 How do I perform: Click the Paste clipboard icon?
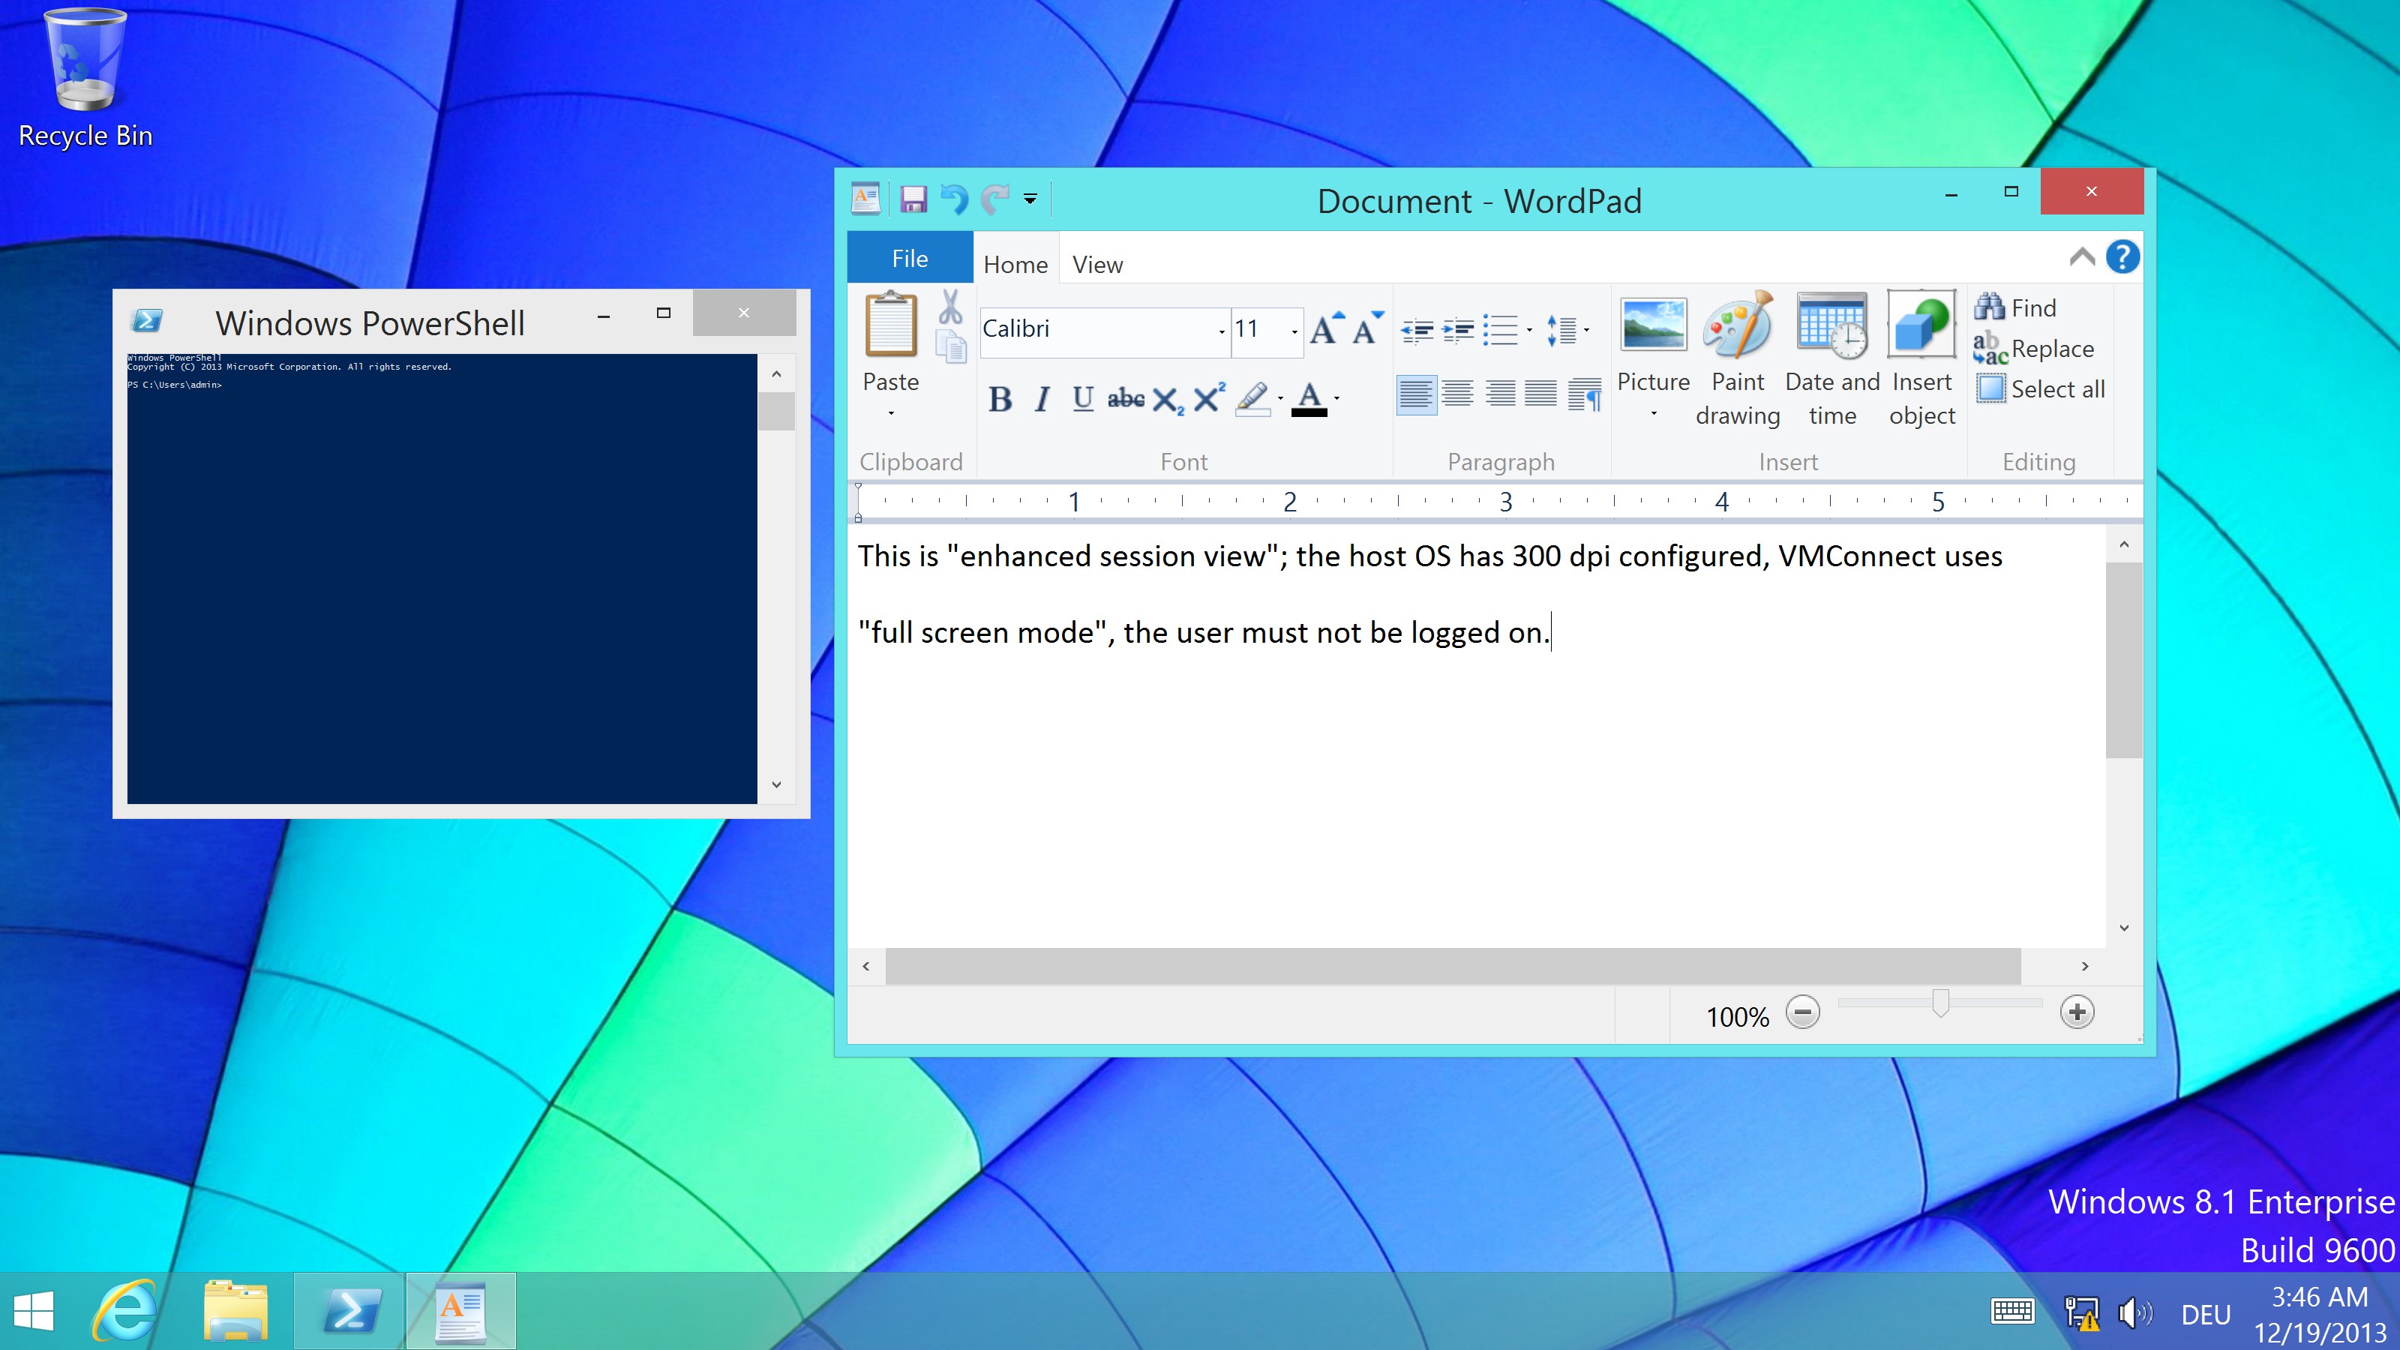891,324
